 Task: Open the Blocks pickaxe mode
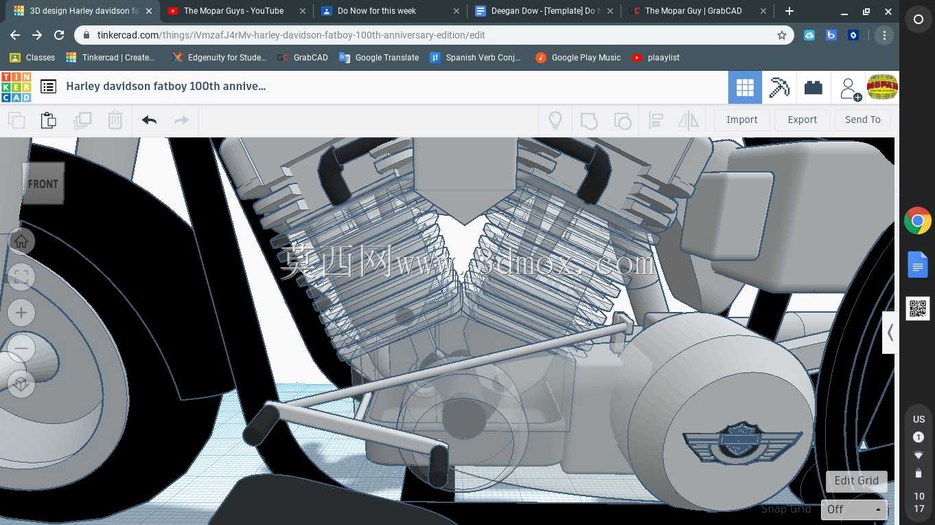pyautogui.click(x=779, y=87)
